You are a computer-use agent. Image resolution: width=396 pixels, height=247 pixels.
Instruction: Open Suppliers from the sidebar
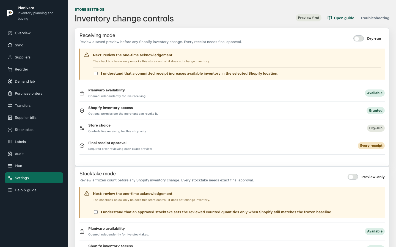[x=34, y=57]
